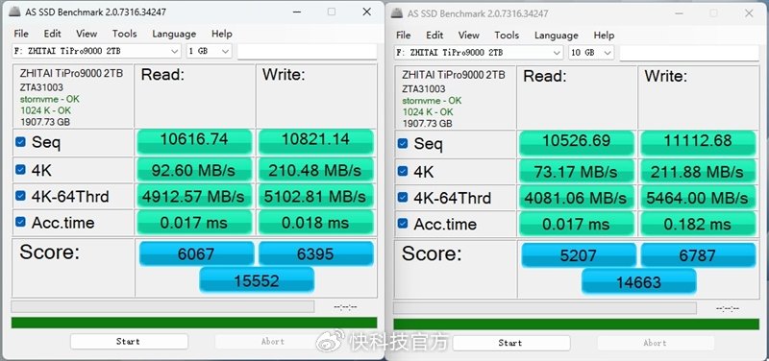Screen dimensions: 769x361
Task: Click read score 5207
Action: point(579,254)
